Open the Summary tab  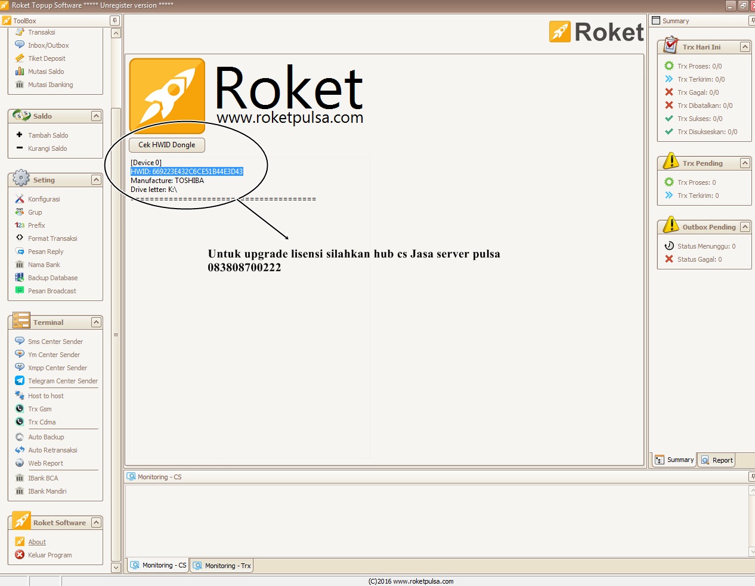[x=674, y=460]
